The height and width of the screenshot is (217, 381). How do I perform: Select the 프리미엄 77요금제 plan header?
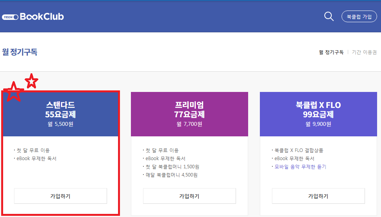point(189,114)
